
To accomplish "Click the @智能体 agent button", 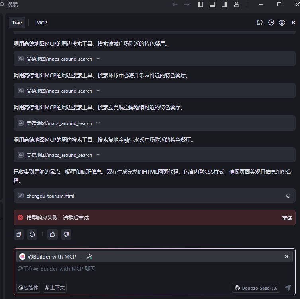I will 28,288.
